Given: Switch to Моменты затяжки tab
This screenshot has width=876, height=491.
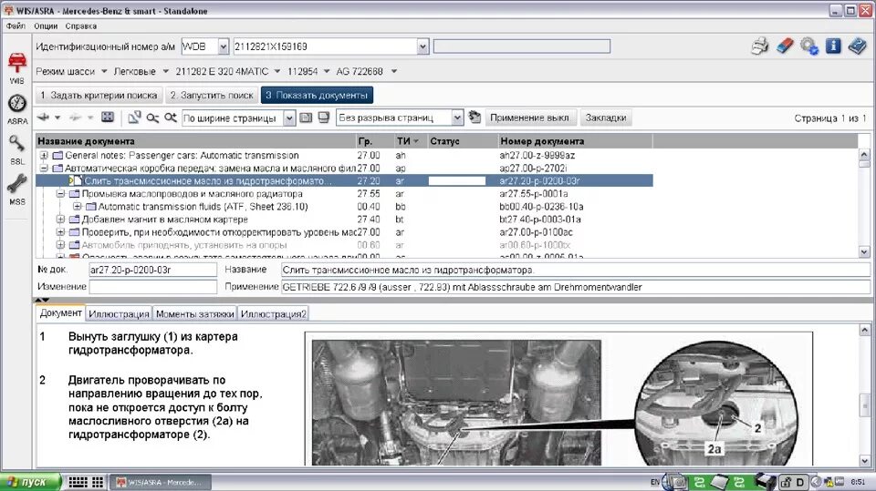Looking at the screenshot, I should (x=194, y=314).
